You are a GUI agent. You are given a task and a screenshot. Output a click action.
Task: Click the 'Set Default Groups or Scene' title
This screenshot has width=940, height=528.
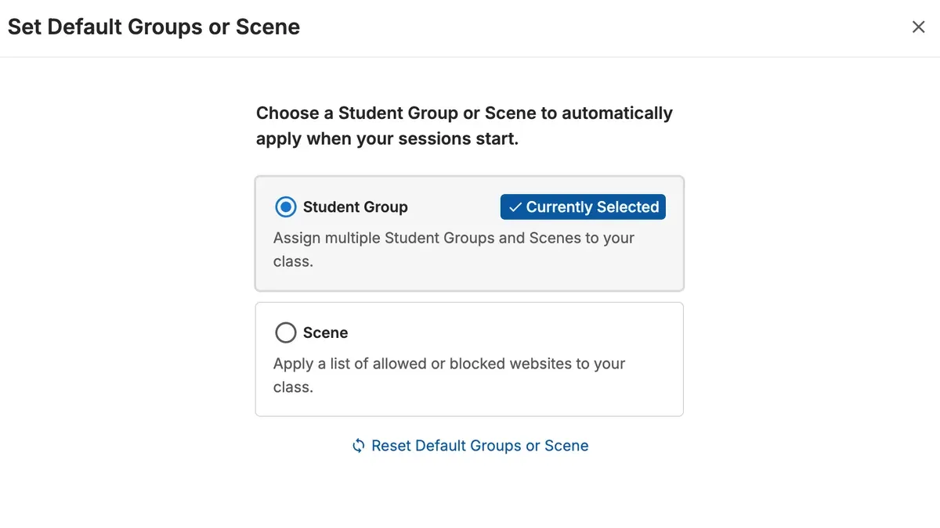[154, 27]
